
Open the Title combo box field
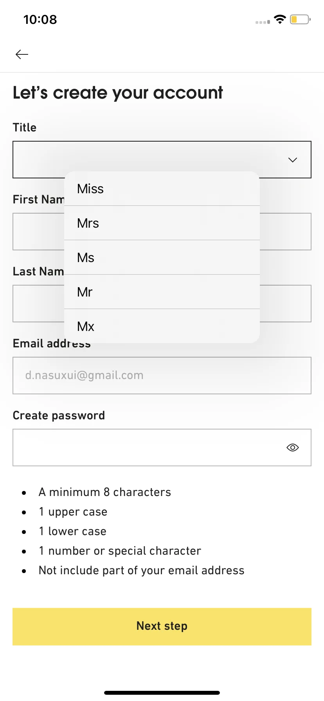(162, 160)
